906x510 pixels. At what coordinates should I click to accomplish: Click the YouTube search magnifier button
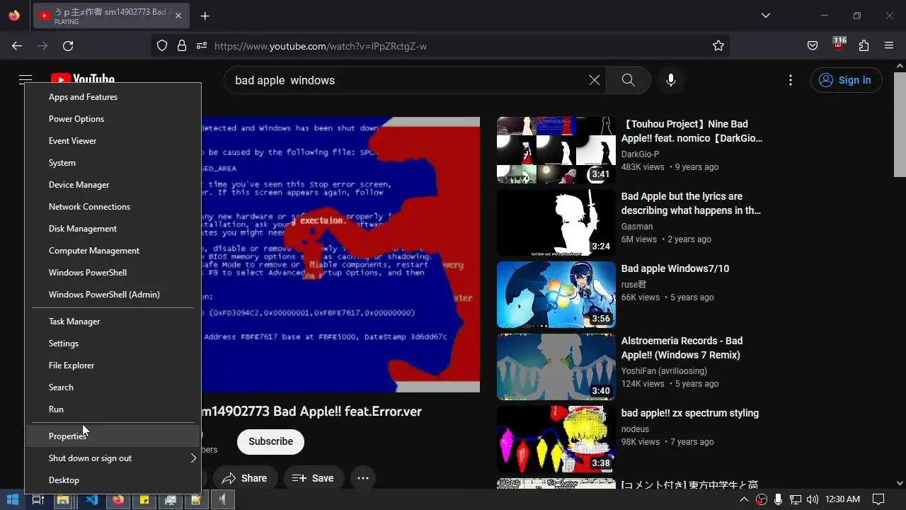[x=628, y=80]
